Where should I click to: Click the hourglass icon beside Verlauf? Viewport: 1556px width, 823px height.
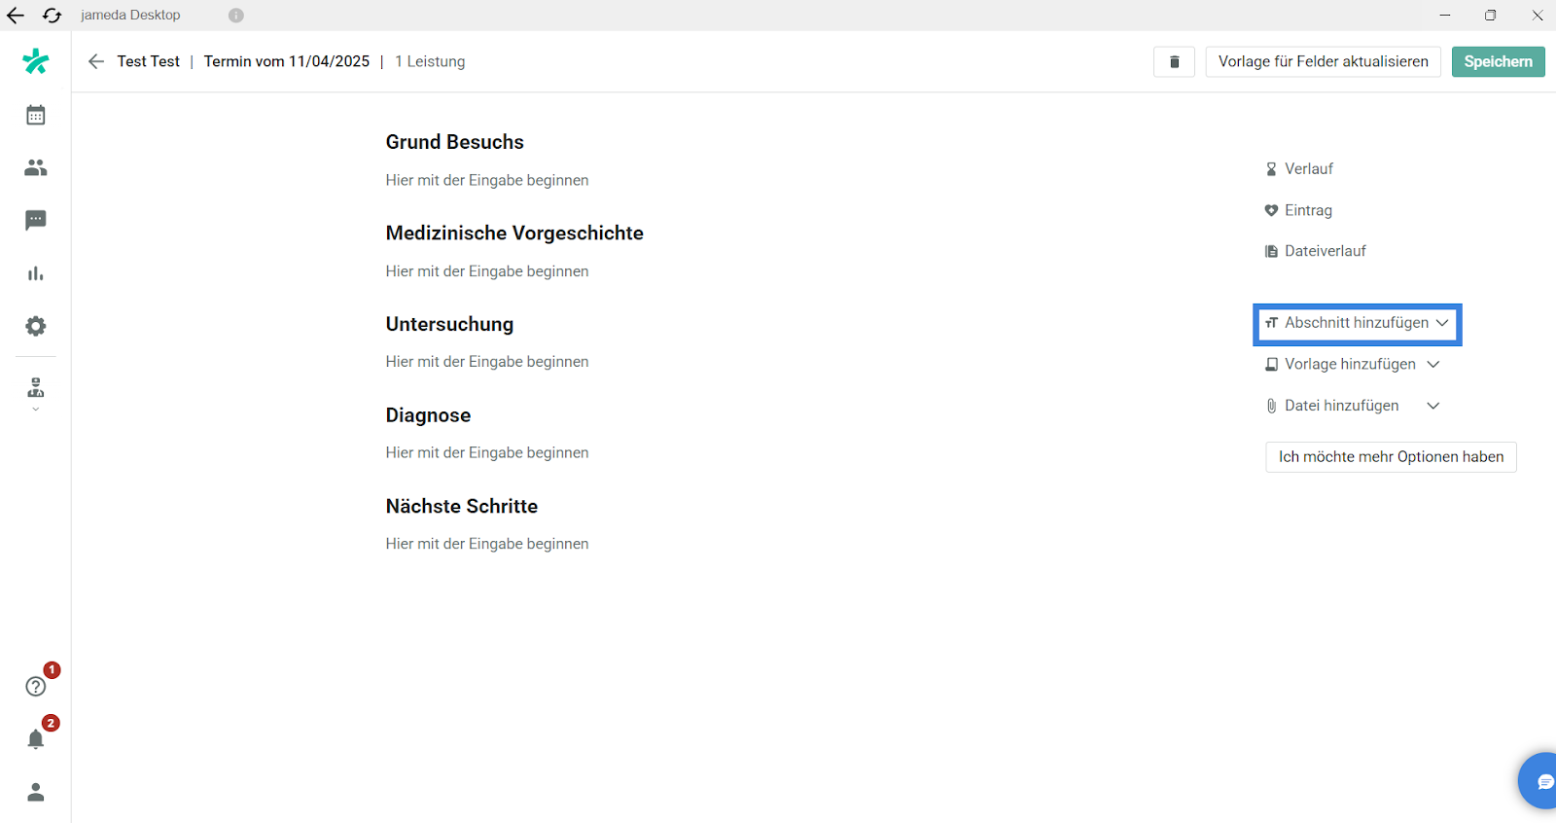tap(1271, 169)
